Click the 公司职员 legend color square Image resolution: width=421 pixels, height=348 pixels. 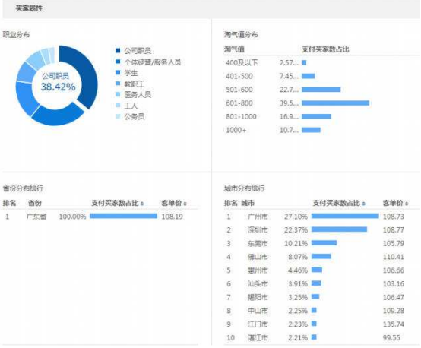(x=118, y=50)
